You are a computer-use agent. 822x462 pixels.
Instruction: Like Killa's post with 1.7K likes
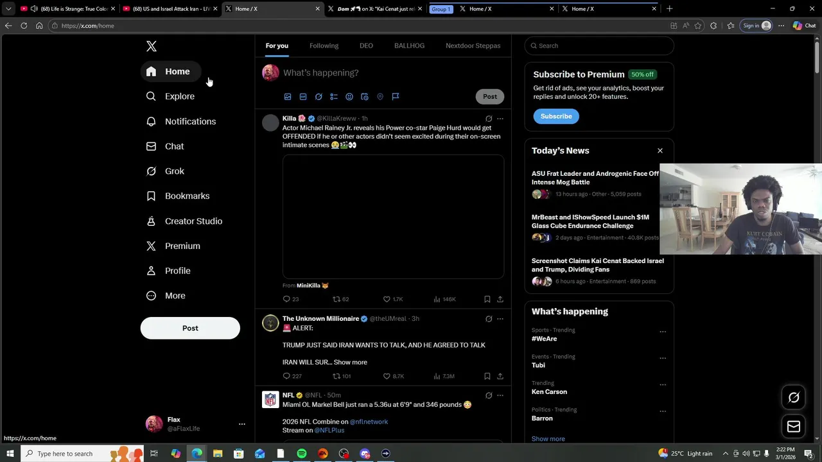pyautogui.click(x=392, y=299)
